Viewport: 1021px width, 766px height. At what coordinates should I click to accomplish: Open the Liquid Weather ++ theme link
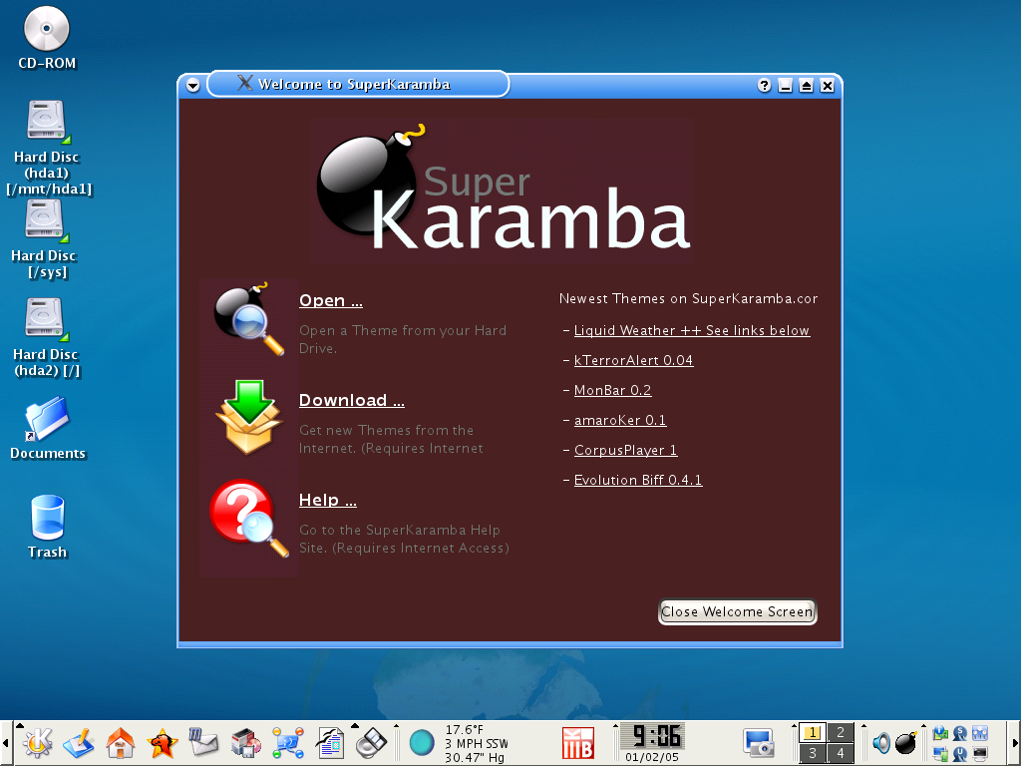click(691, 330)
